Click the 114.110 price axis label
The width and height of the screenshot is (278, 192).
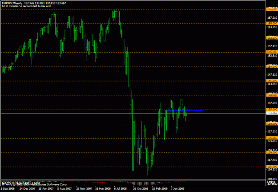point(272,169)
